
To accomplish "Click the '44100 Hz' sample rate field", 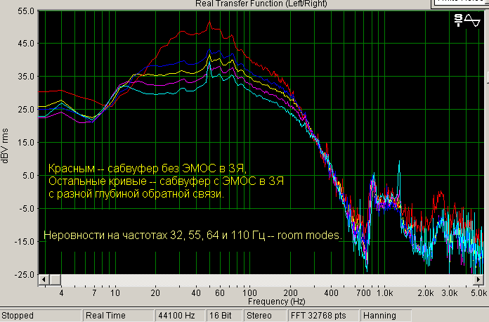I will point(180,316).
